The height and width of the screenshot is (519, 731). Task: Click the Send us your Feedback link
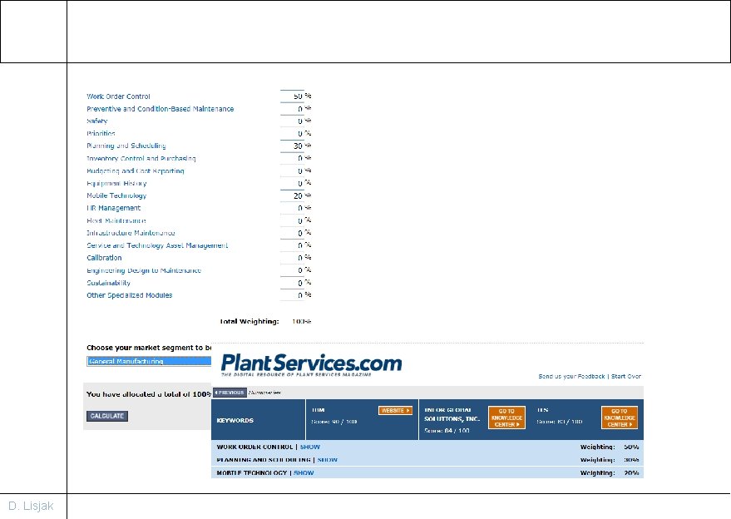coord(571,376)
